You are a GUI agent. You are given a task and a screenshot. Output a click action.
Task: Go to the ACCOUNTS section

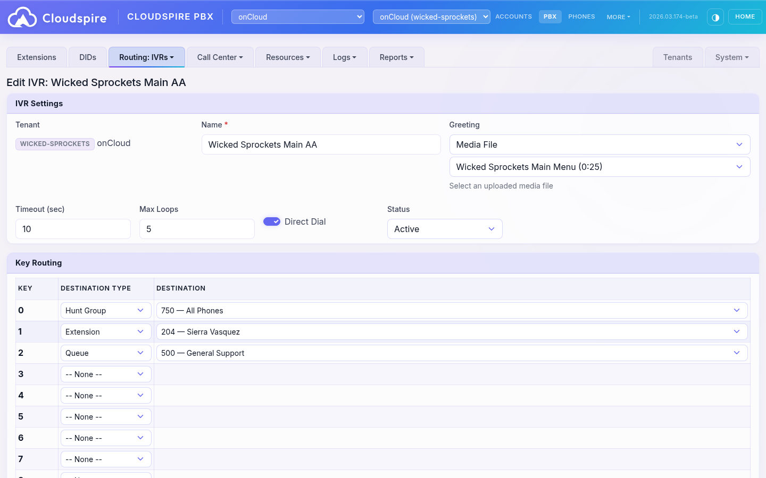[513, 16]
